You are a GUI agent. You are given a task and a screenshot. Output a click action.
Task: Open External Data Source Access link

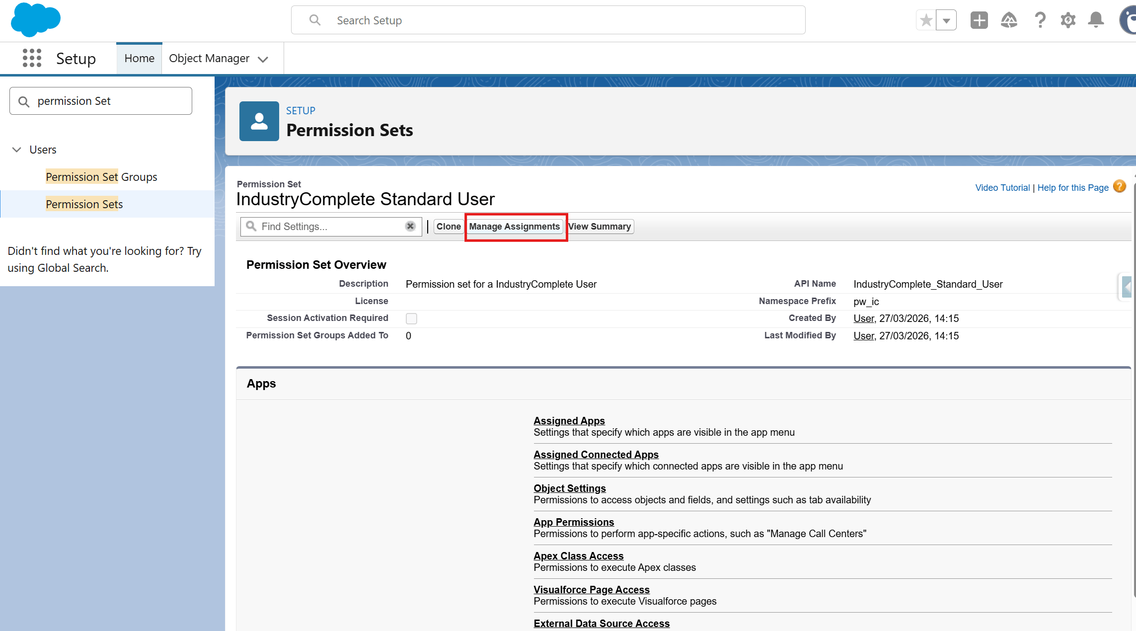coord(602,624)
